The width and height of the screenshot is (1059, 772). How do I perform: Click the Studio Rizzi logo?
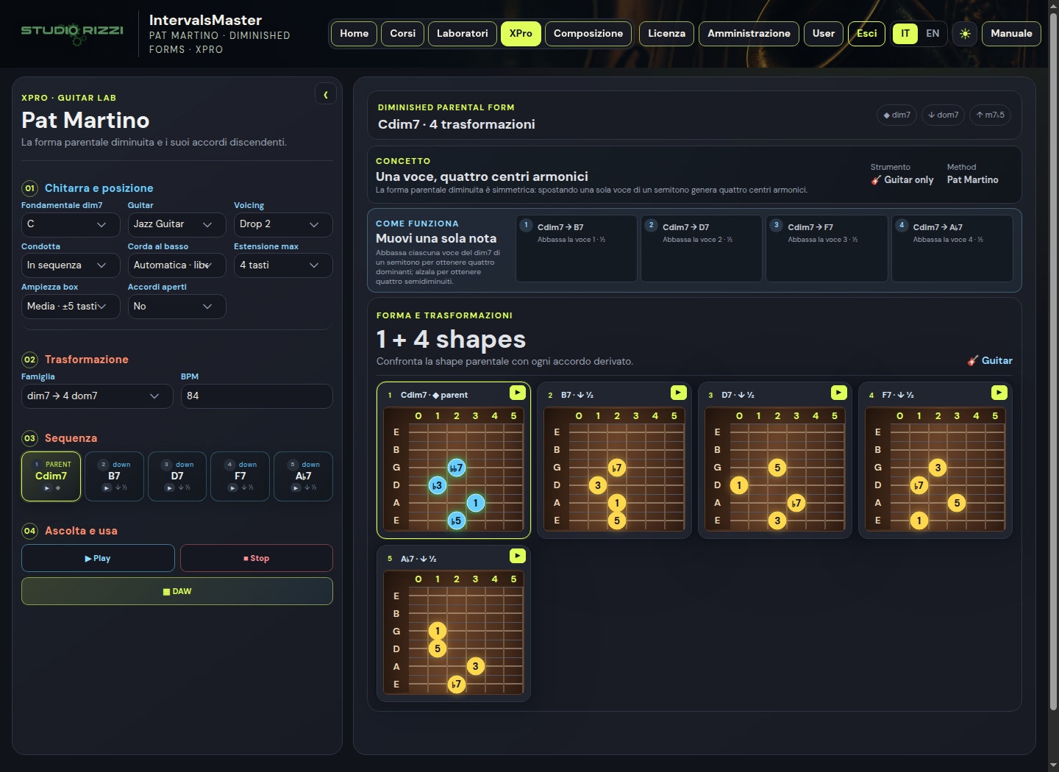pos(72,33)
